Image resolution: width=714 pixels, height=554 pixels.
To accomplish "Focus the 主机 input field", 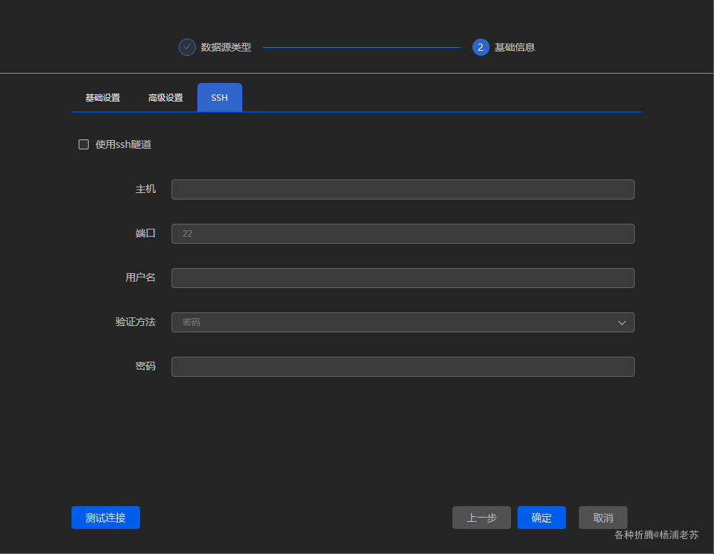I will pos(402,189).
